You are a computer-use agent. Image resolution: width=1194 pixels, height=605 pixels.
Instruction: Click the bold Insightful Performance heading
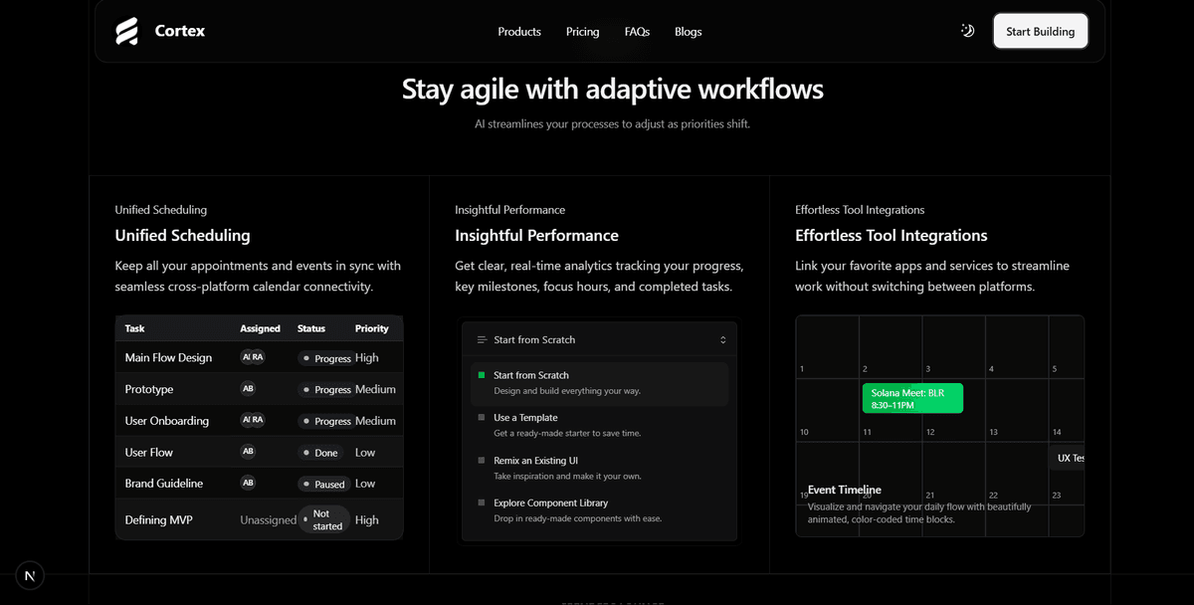[536, 236]
